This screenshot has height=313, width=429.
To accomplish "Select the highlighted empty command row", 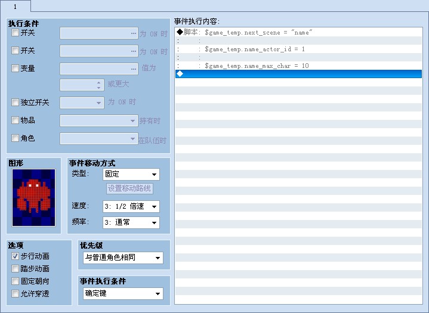I will tap(298, 74).
